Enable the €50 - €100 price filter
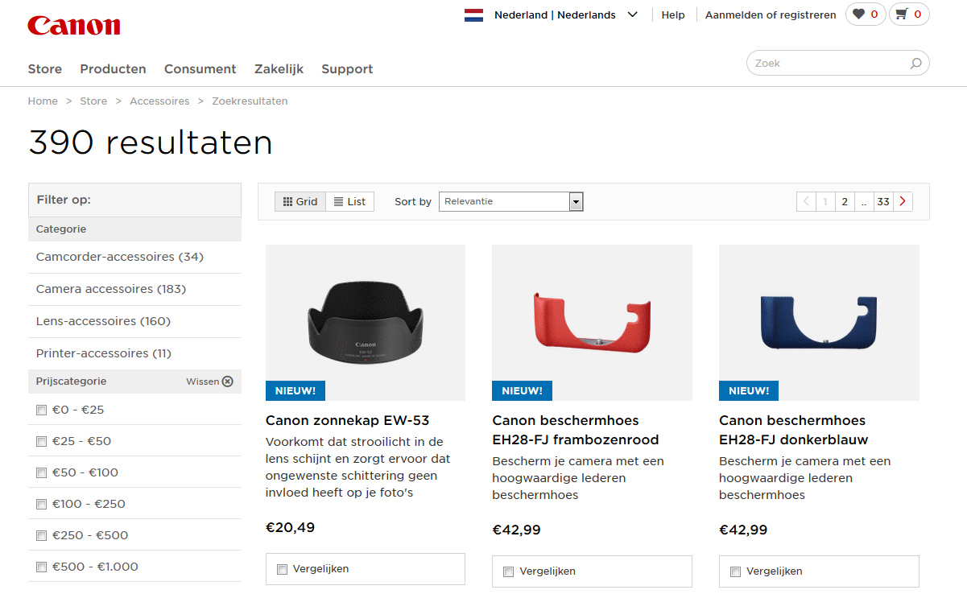This screenshot has height=594, width=967. pos(42,473)
